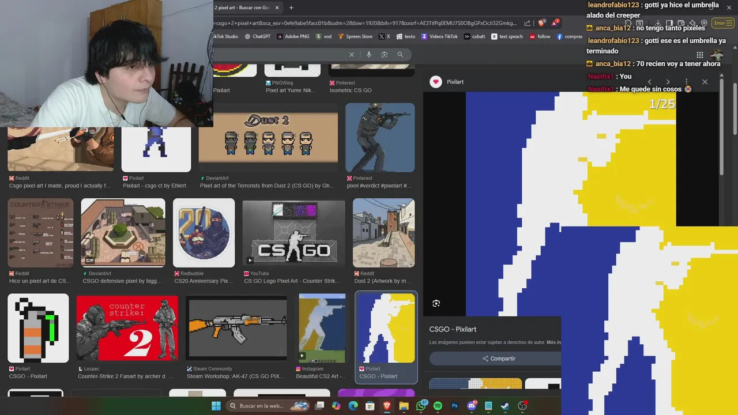The image size is (738, 415).
Task: Open WhatsApp from taskbar
Action: point(421,406)
